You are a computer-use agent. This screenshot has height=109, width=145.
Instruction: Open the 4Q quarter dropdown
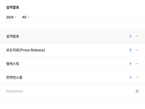pyautogui.click(x=26, y=17)
